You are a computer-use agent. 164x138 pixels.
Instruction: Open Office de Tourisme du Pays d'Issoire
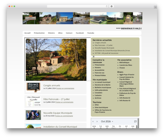pos(103,111)
